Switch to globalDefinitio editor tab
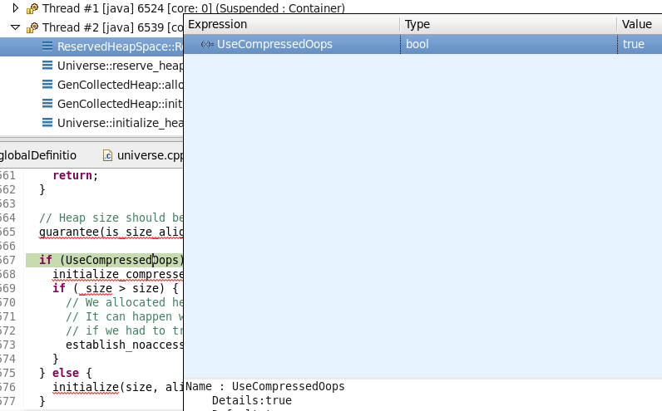This screenshot has height=411, width=662. point(38,155)
